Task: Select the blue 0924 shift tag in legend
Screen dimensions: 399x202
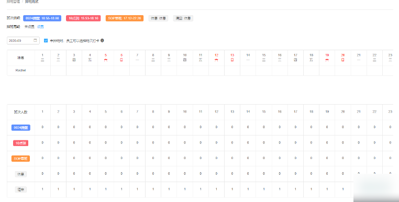Action: click(42, 18)
